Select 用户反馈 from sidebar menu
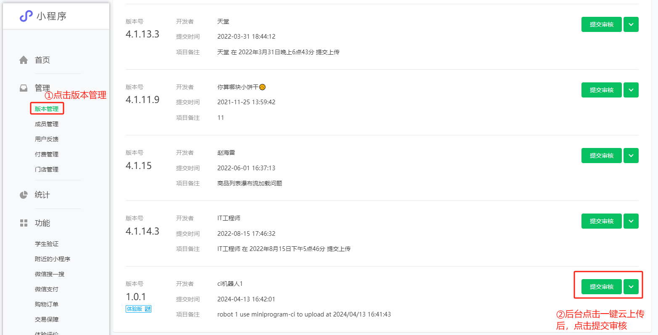This screenshot has height=335, width=658. (x=47, y=139)
